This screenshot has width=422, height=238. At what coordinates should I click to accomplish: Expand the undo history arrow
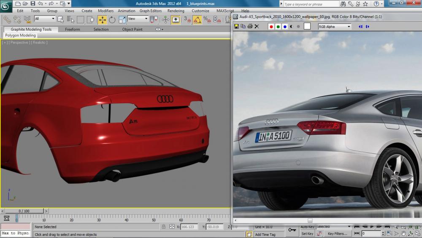pyautogui.click(x=46, y=4)
